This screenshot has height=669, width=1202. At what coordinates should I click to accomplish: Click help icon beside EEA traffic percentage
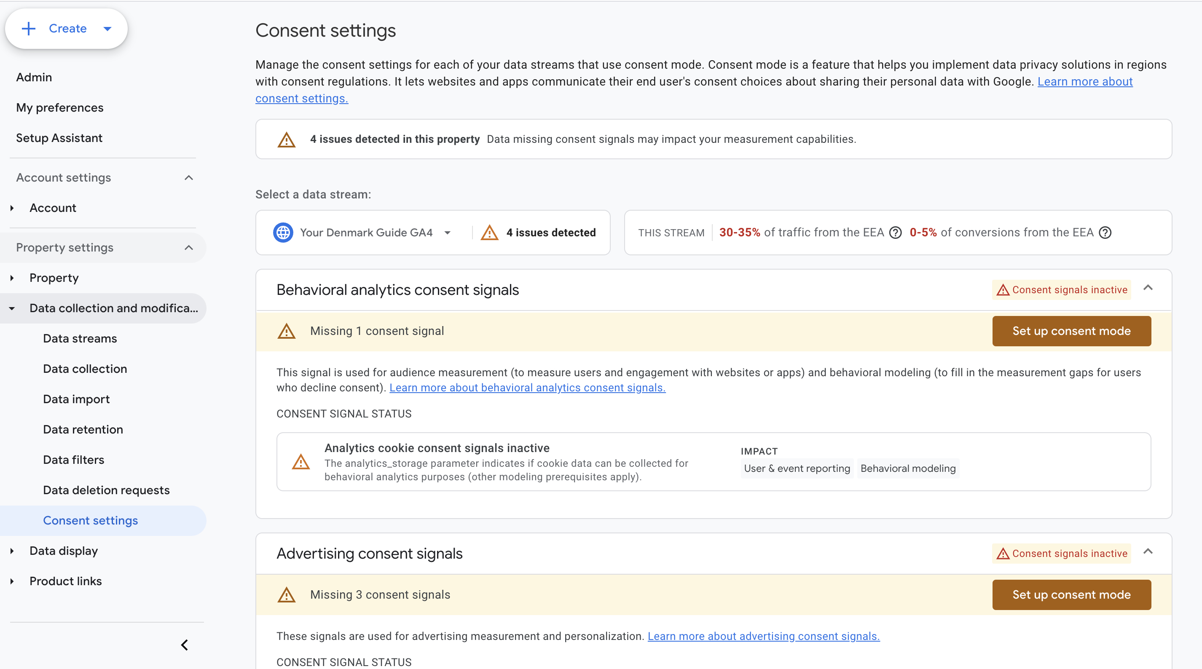895,232
